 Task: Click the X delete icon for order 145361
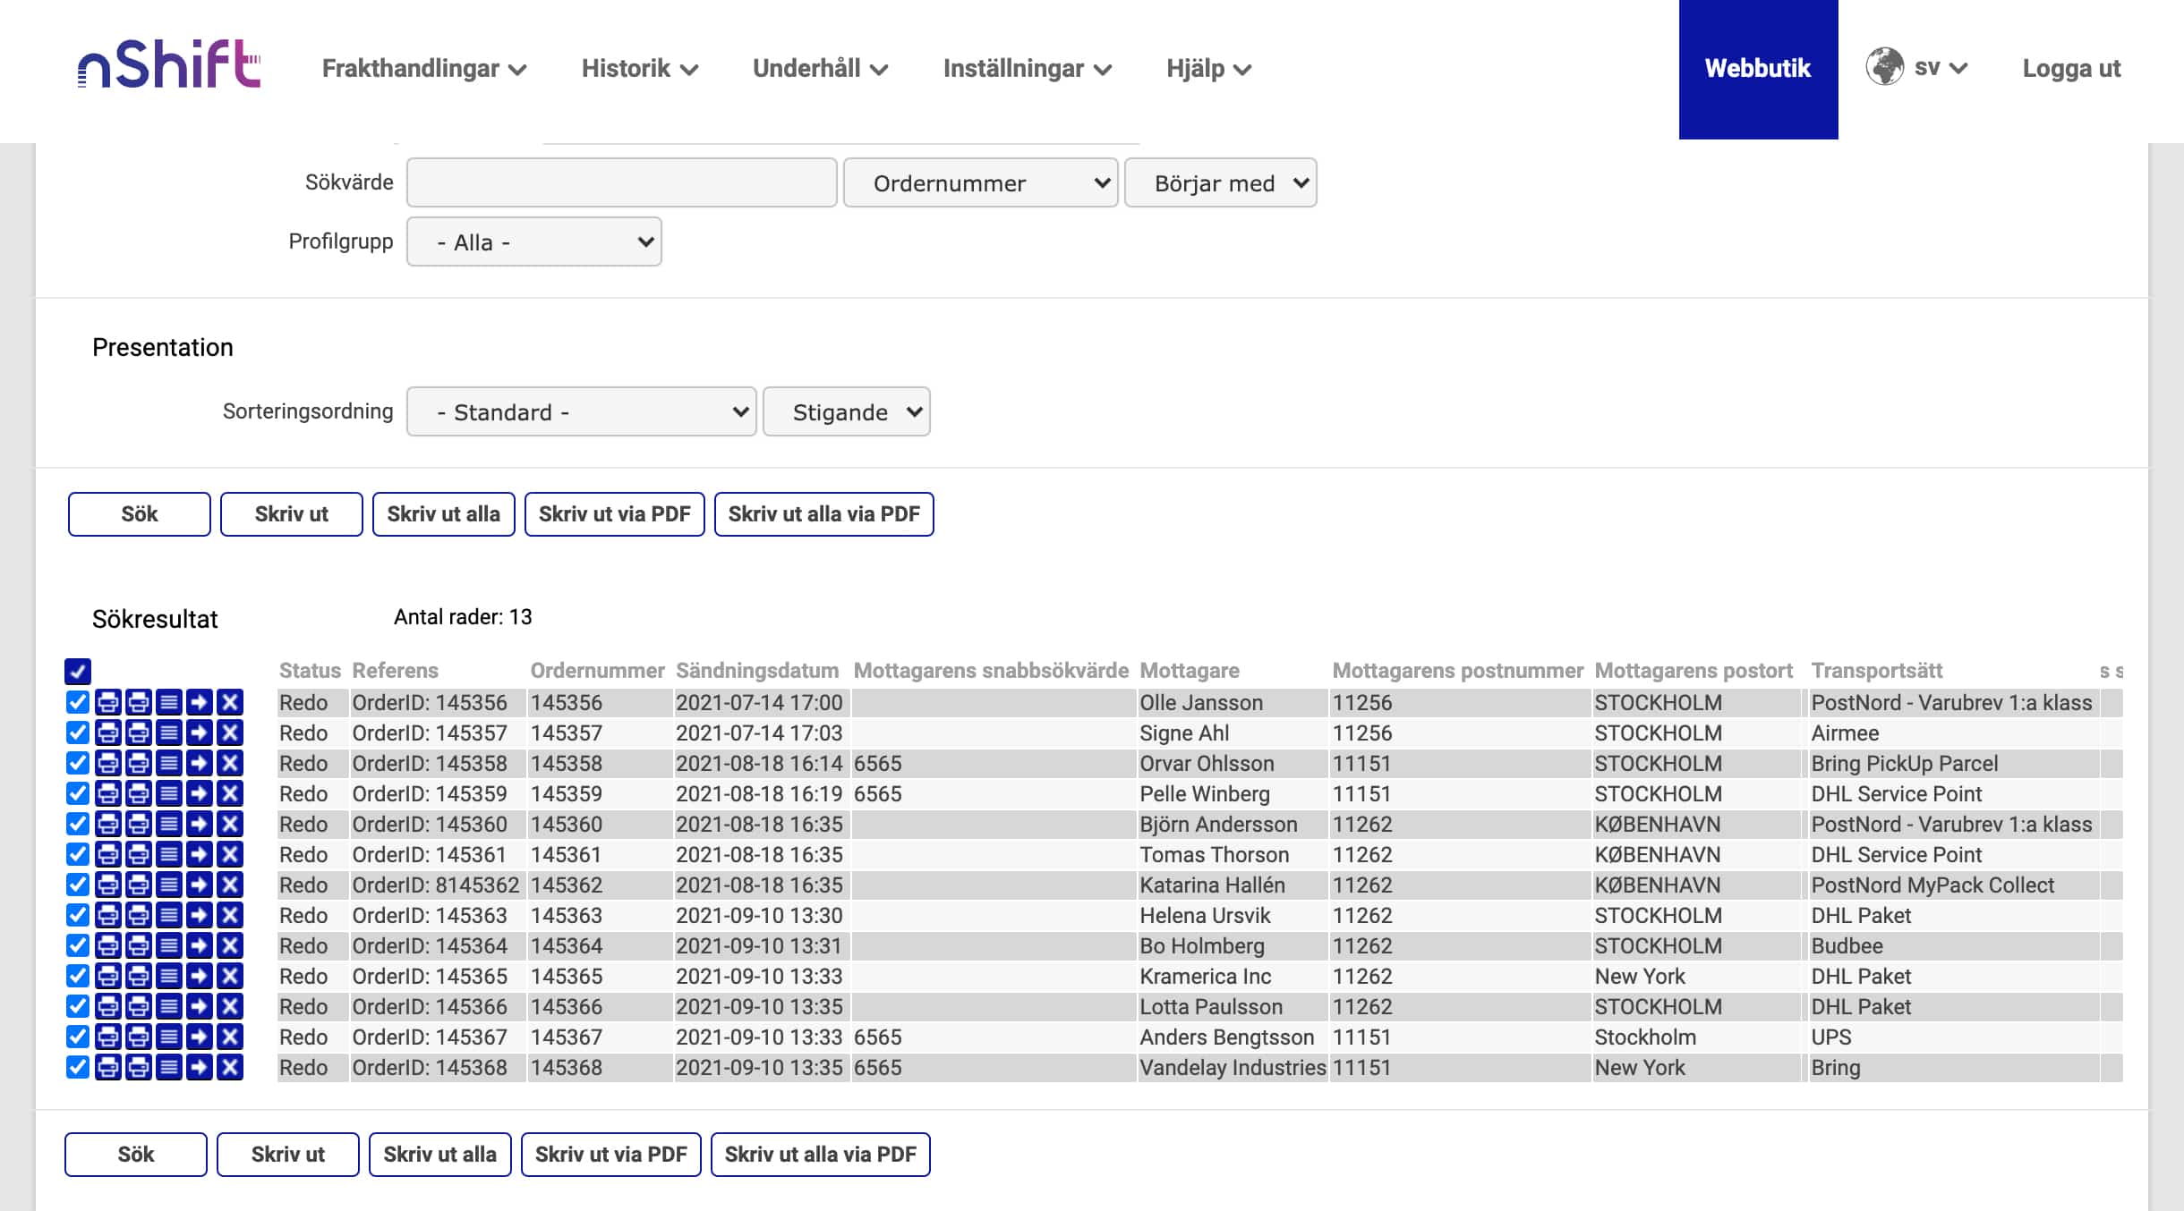click(230, 854)
